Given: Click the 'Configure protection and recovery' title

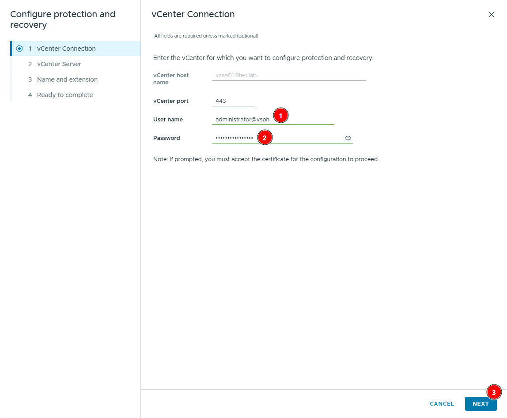Looking at the screenshot, I should click(63, 19).
